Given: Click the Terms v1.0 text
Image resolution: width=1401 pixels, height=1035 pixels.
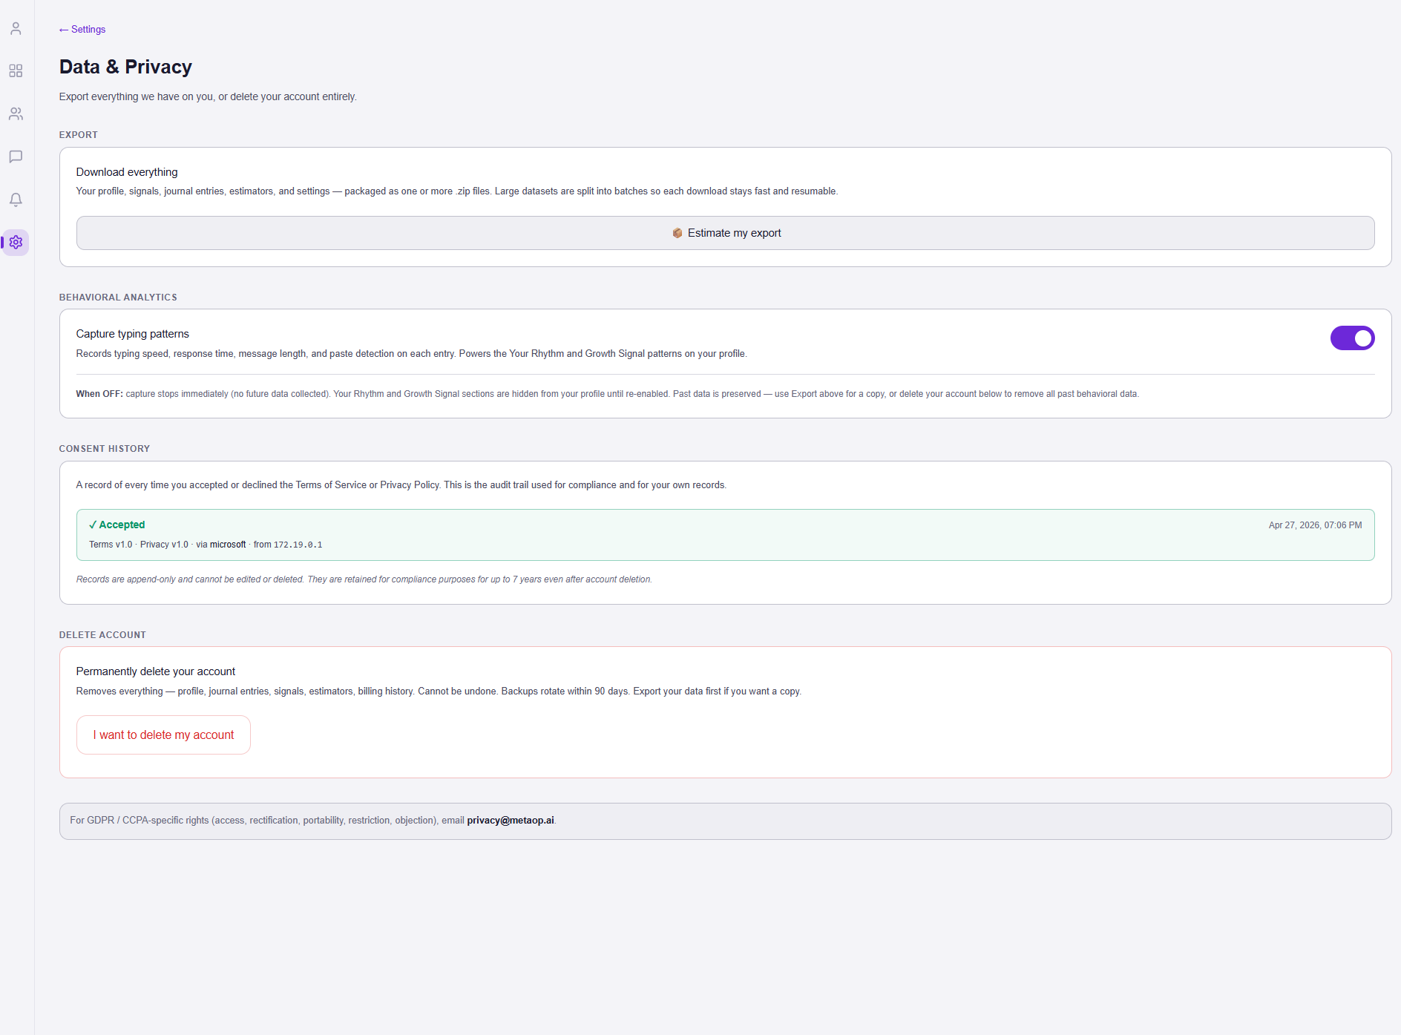Looking at the screenshot, I should [111, 545].
